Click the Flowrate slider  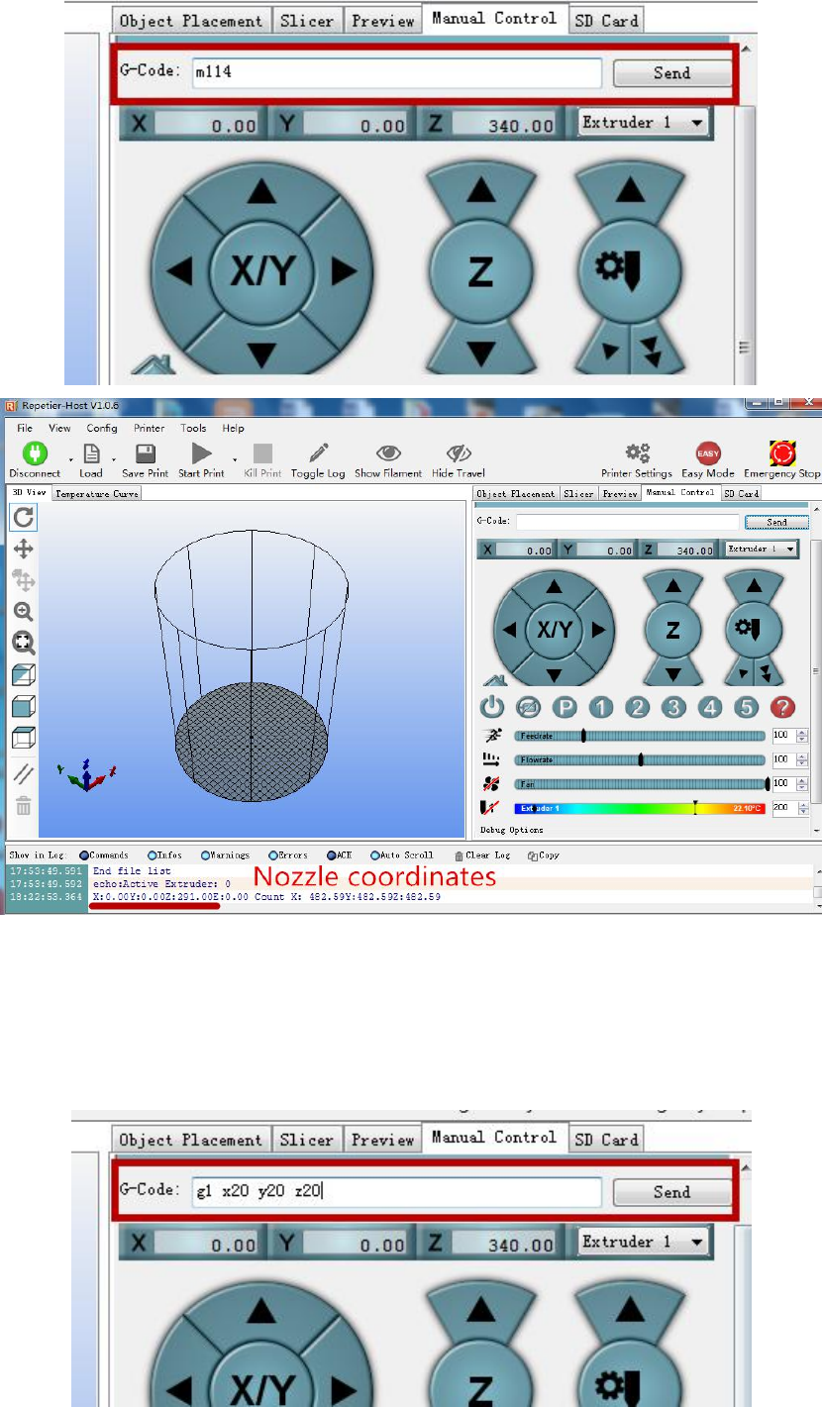click(640, 759)
